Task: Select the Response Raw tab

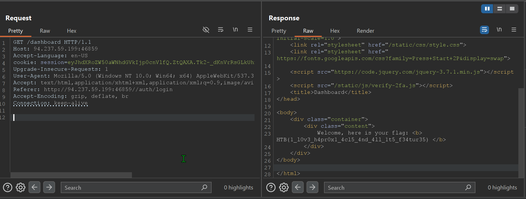Action: pyautogui.click(x=308, y=31)
